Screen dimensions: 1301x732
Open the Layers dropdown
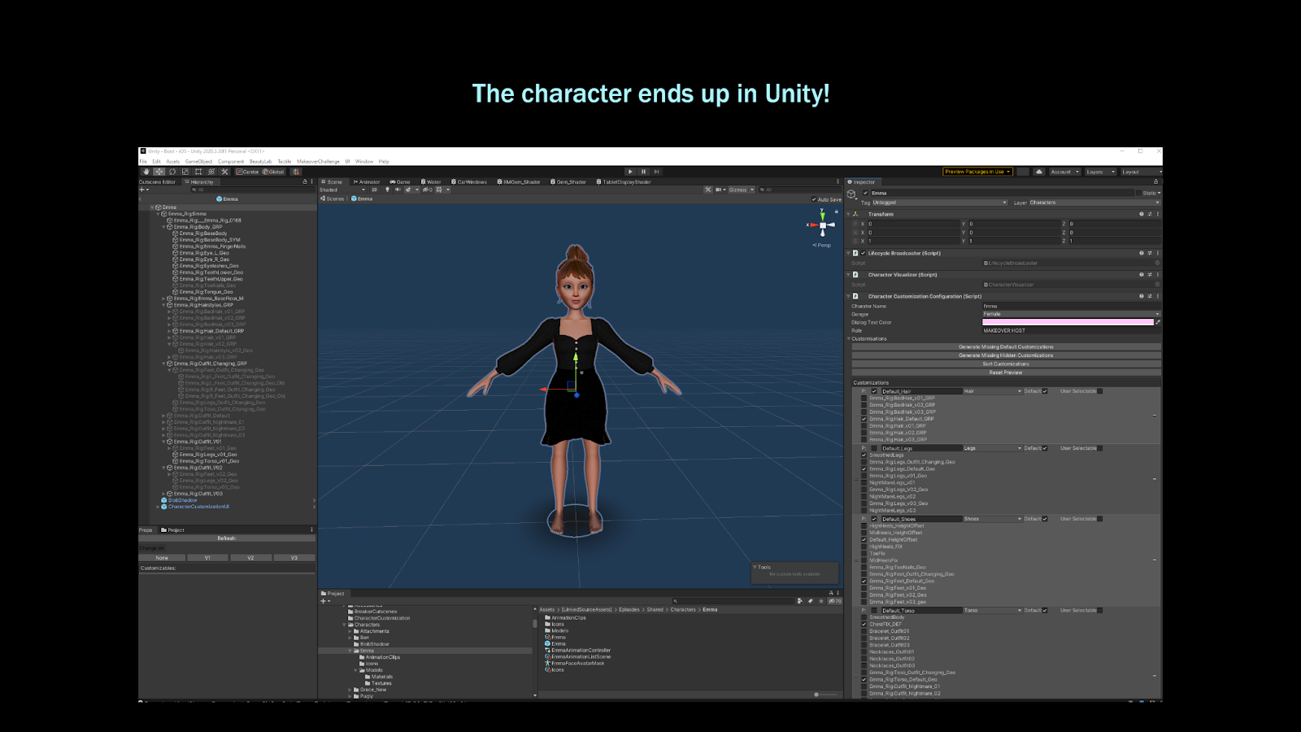(1100, 172)
